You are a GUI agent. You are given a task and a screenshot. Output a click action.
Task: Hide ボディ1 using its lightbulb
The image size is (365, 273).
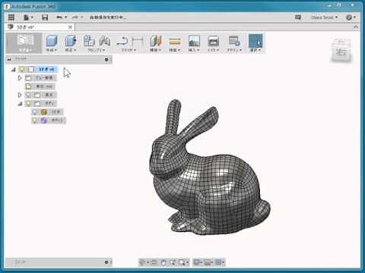tap(35, 120)
